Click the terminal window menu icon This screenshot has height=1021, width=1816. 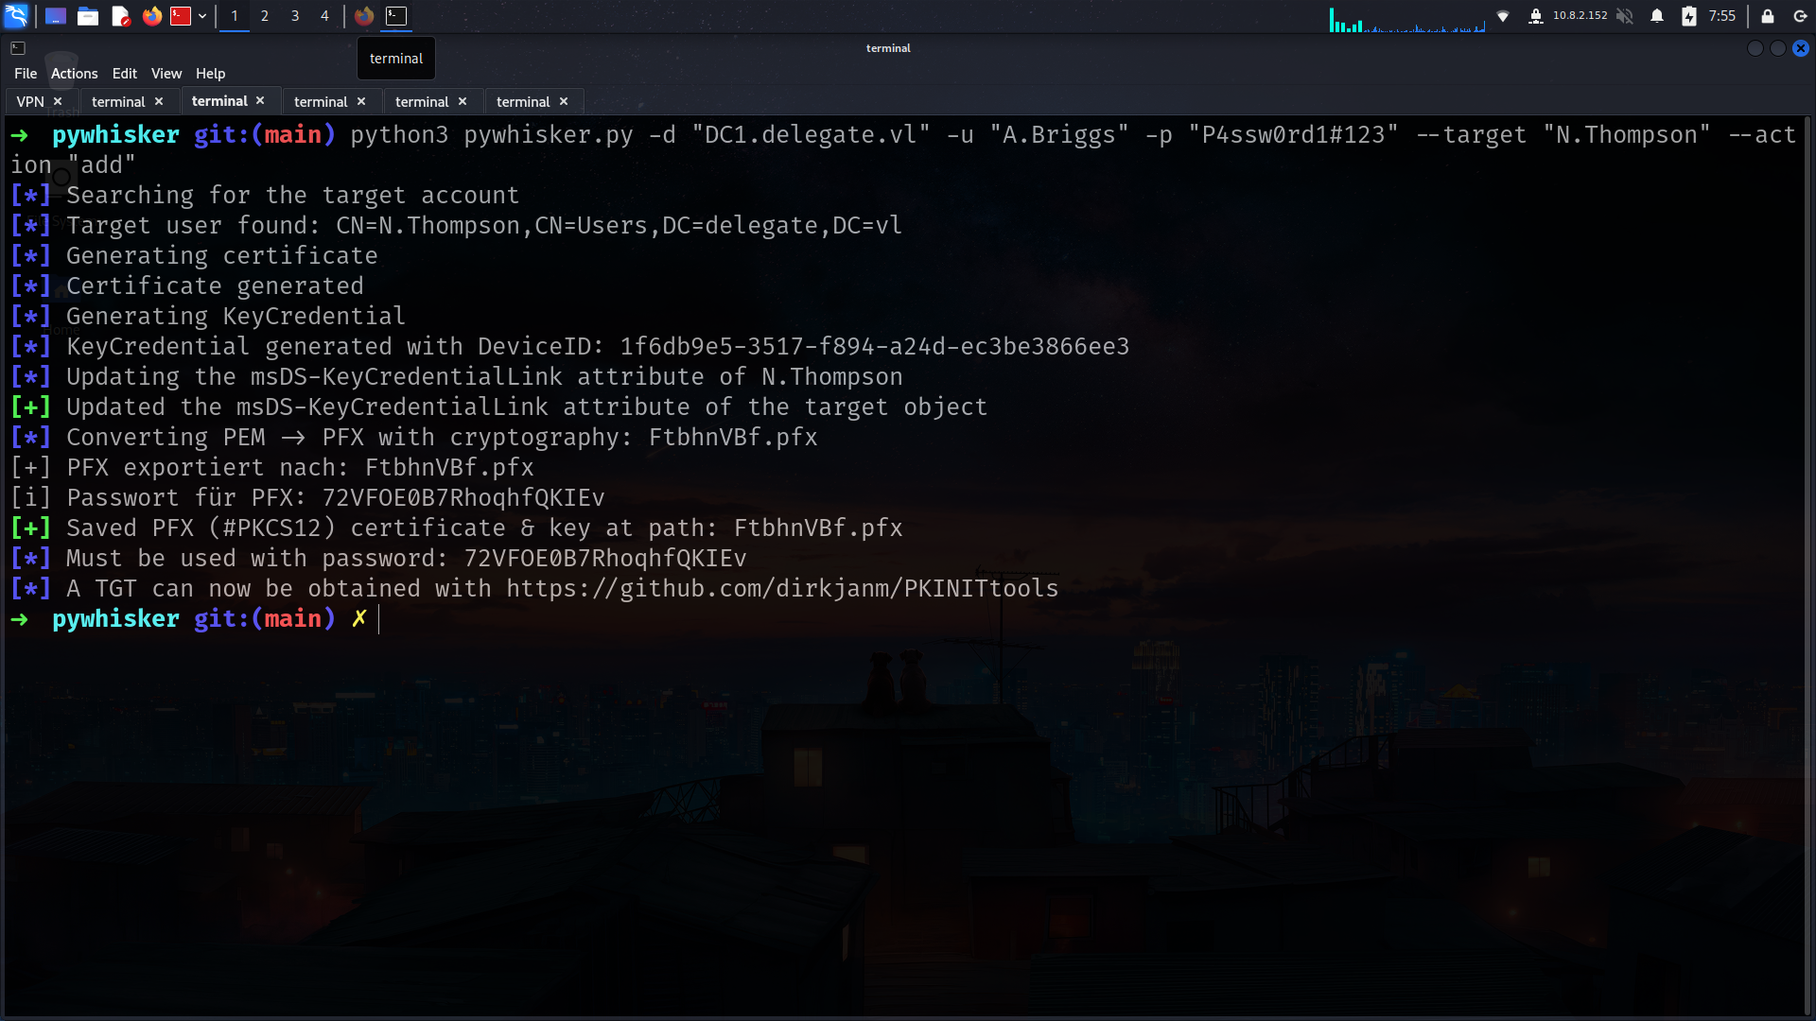pyautogui.click(x=18, y=48)
